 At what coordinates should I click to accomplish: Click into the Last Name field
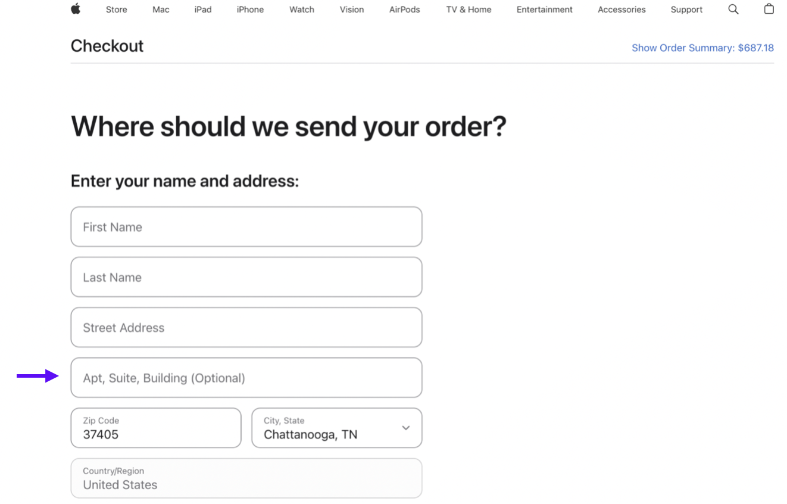(246, 277)
